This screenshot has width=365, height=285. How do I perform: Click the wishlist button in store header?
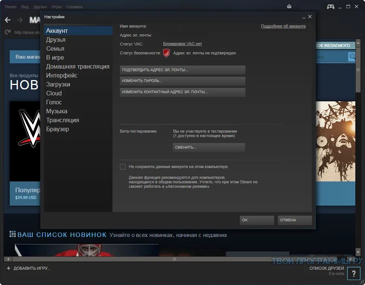[x=335, y=45]
